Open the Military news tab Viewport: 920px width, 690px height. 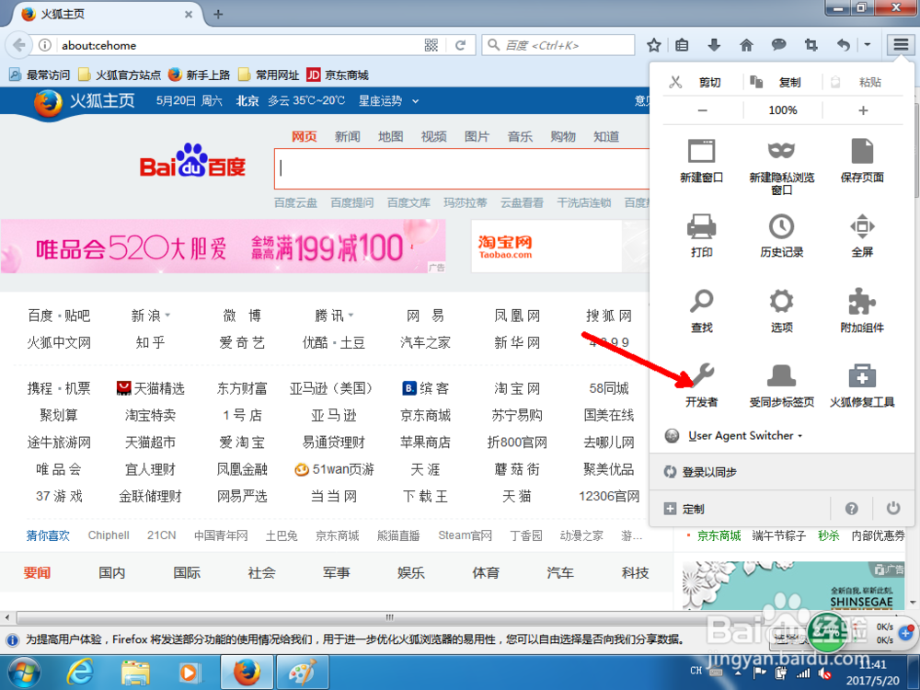pos(336,572)
